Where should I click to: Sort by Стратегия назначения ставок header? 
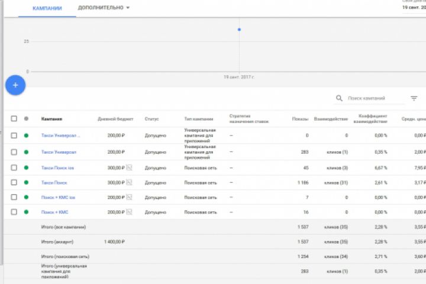[249, 119]
